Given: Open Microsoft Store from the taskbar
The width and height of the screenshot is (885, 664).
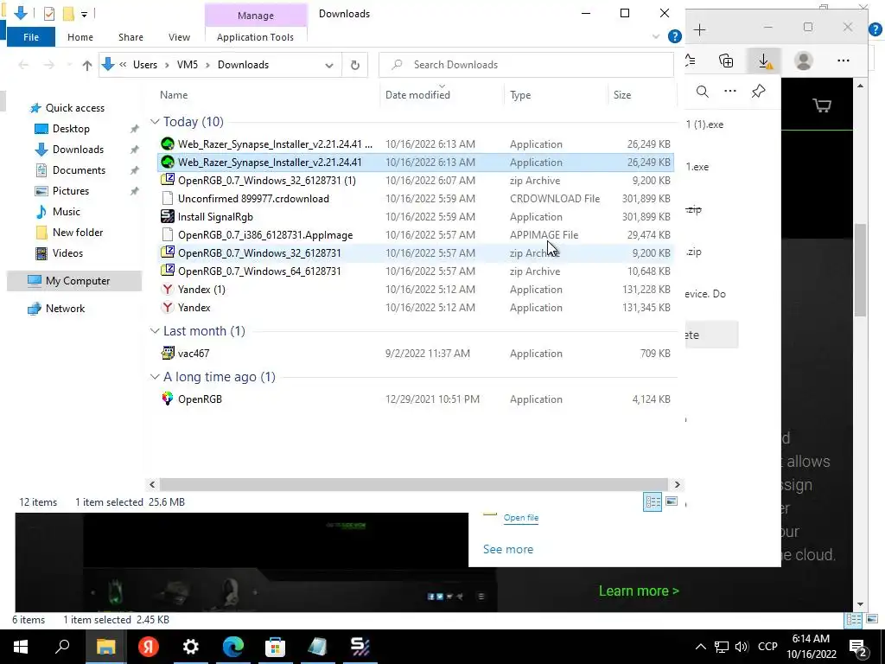Looking at the screenshot, I should click(276, 647).
